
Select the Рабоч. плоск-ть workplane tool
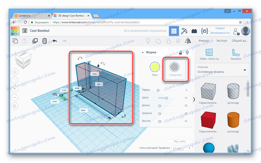point(209,54)
